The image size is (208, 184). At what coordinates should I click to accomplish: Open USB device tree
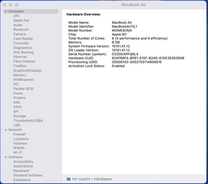(17, 125)
